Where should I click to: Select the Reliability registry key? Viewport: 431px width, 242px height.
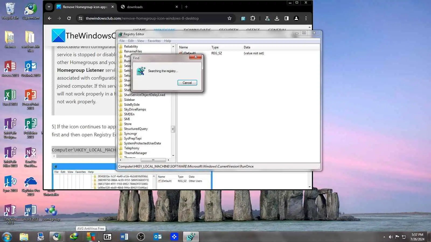tap(131, 47)
